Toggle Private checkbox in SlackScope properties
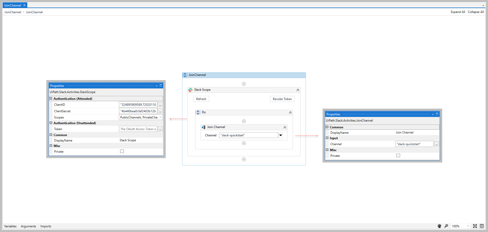This screenshot has width=488, height=232. [x=122, y=151]
